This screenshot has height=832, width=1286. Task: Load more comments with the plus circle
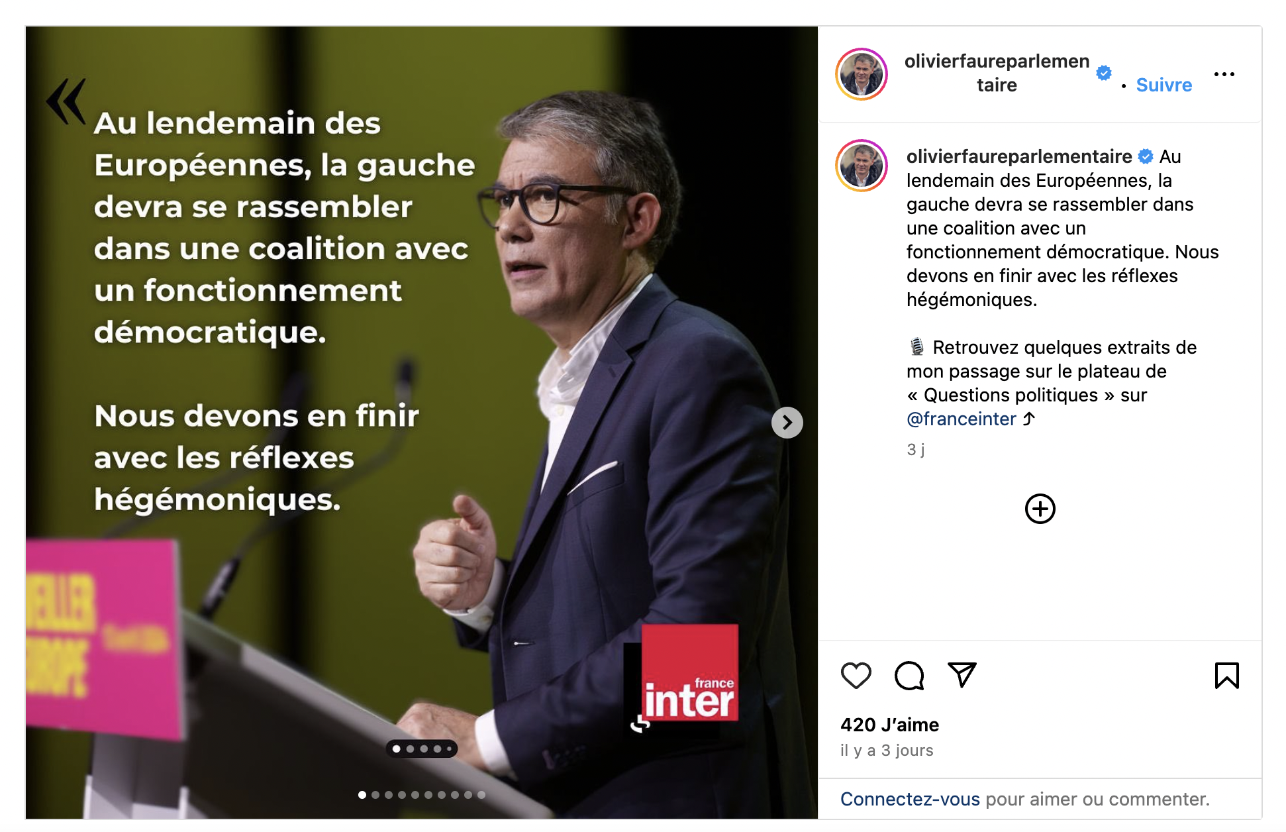tap(1040, 509)
